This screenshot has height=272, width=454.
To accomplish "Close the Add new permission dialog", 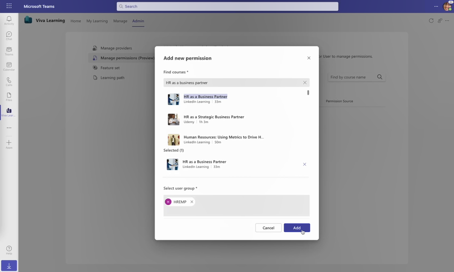I will point(309,58).
